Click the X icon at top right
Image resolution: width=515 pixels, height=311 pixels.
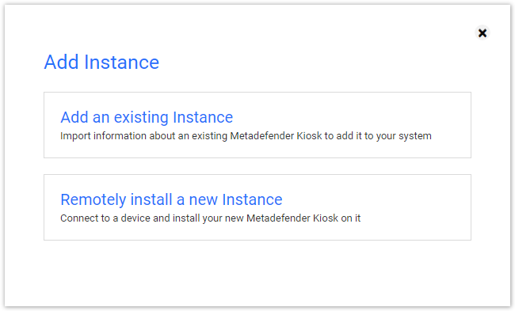pyautogui.click(x=483, y=32)
